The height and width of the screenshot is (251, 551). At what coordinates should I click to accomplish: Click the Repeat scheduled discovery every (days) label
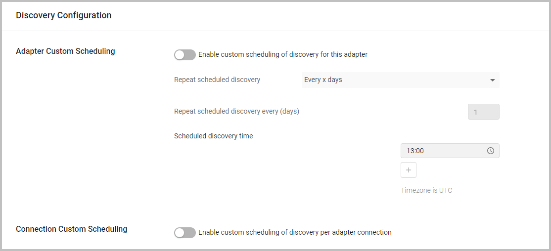click(236, 111)
